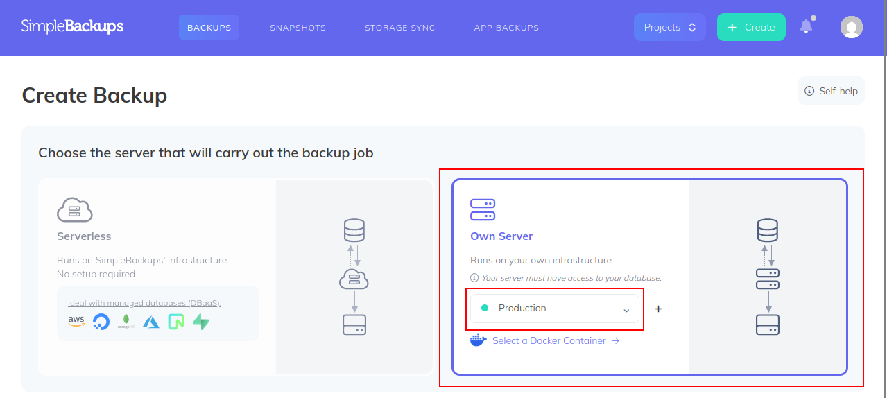Screen dimensions: 887x398
Task: Click the Serverless cloud icon
Action: click(x=74, y=209)
